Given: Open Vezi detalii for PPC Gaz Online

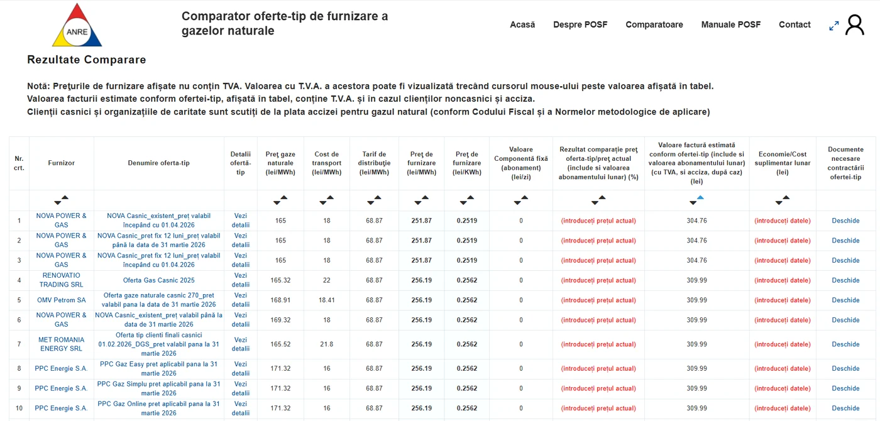Looking at the screenshot, I should [x=241, y=408].
